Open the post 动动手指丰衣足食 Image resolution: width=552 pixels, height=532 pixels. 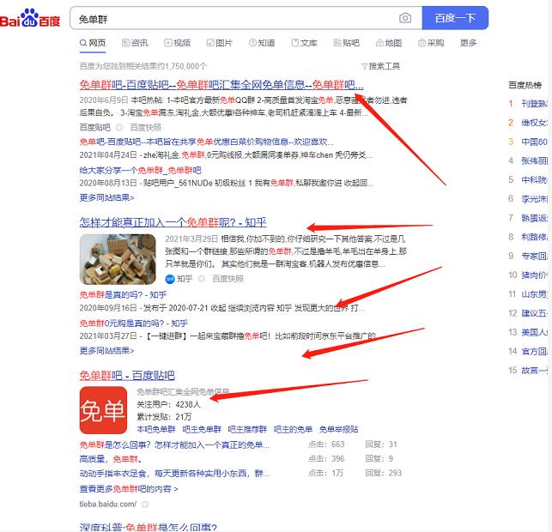click(174, 474)
